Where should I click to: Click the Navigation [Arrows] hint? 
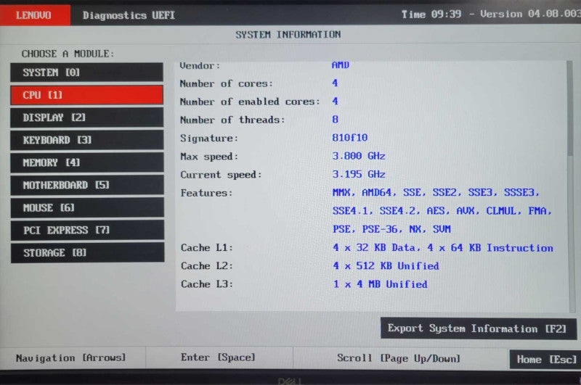[70, 357]
